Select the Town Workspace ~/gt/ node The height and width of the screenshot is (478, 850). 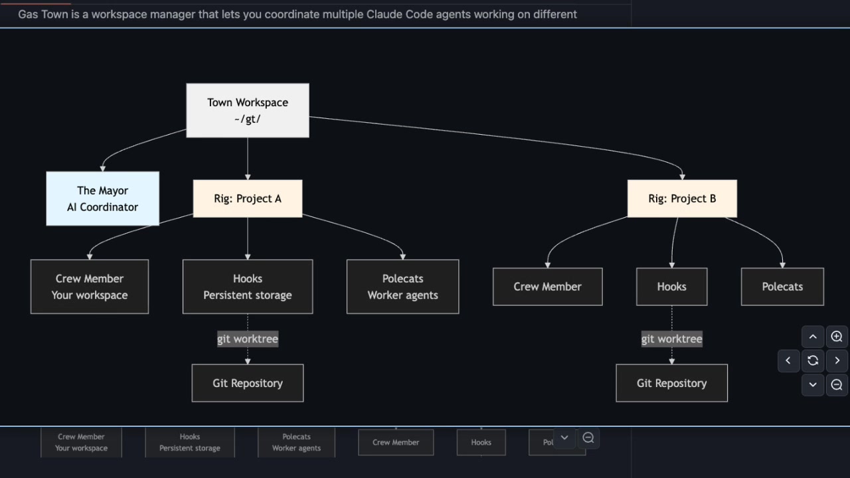(247, 110)
